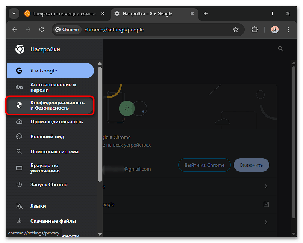Go back with the back arrow

[x=15, y=30]
